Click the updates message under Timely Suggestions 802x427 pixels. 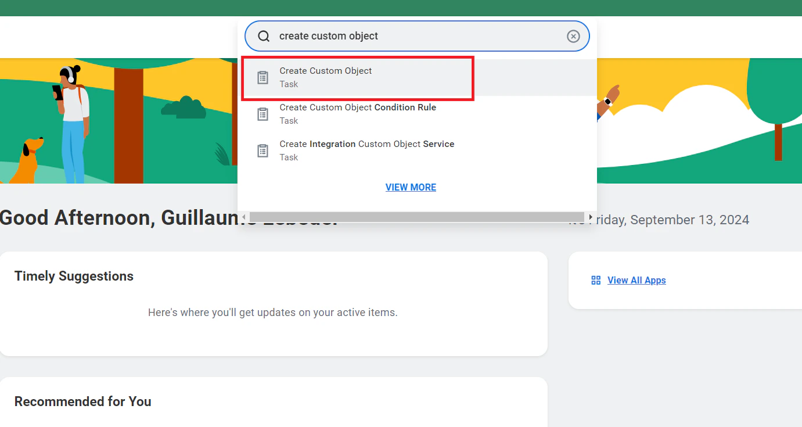coord(273,312)
